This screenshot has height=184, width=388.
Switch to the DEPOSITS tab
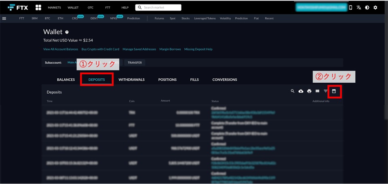click(x=97, y=79)
